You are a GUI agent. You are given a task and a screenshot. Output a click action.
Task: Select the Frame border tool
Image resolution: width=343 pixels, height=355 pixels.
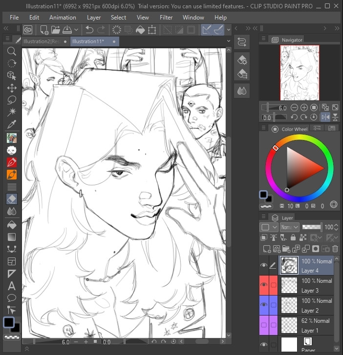(12, 261)
